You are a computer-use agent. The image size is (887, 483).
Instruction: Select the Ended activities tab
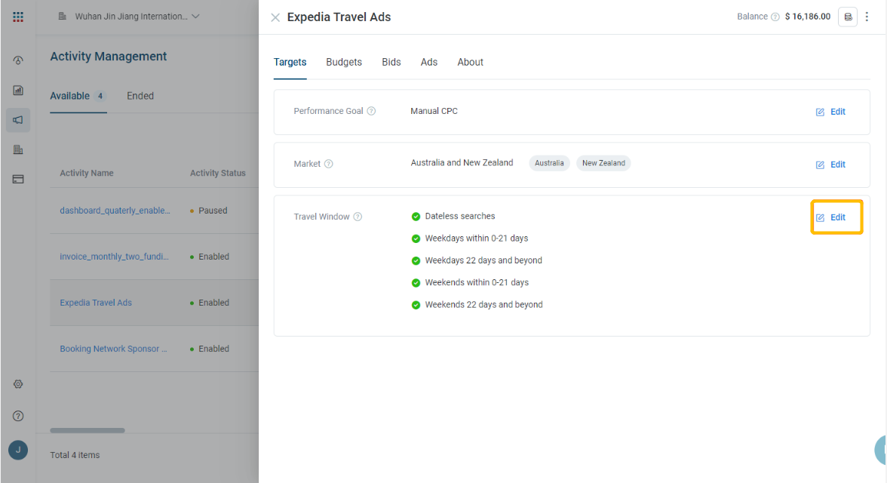point(140,96)
